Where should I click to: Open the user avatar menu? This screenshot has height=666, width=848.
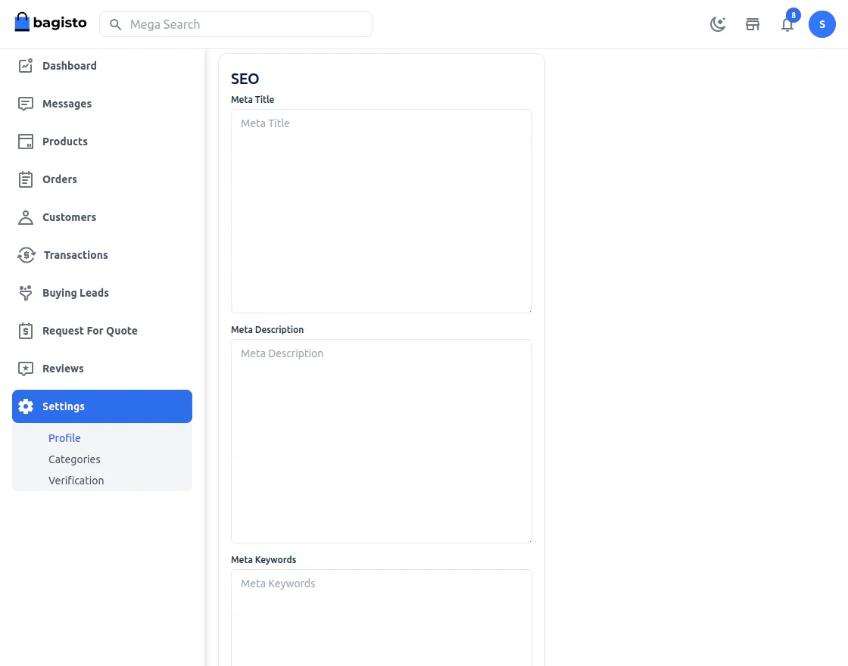tap(822, 24)
